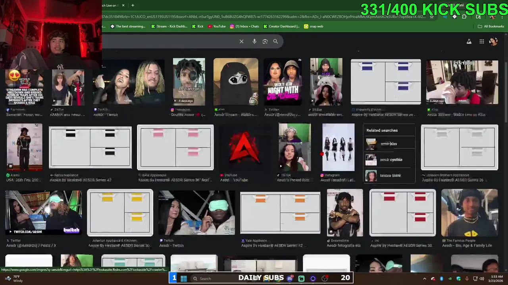Close the current browser tab
The image size is (508, 285).
point(123,6)
